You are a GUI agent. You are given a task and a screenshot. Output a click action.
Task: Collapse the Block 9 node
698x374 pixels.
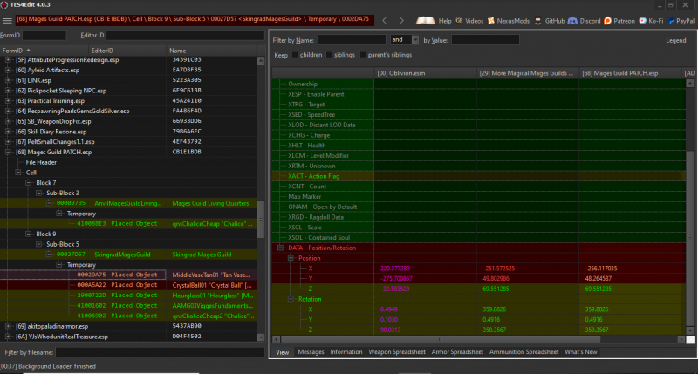point(29,234)
